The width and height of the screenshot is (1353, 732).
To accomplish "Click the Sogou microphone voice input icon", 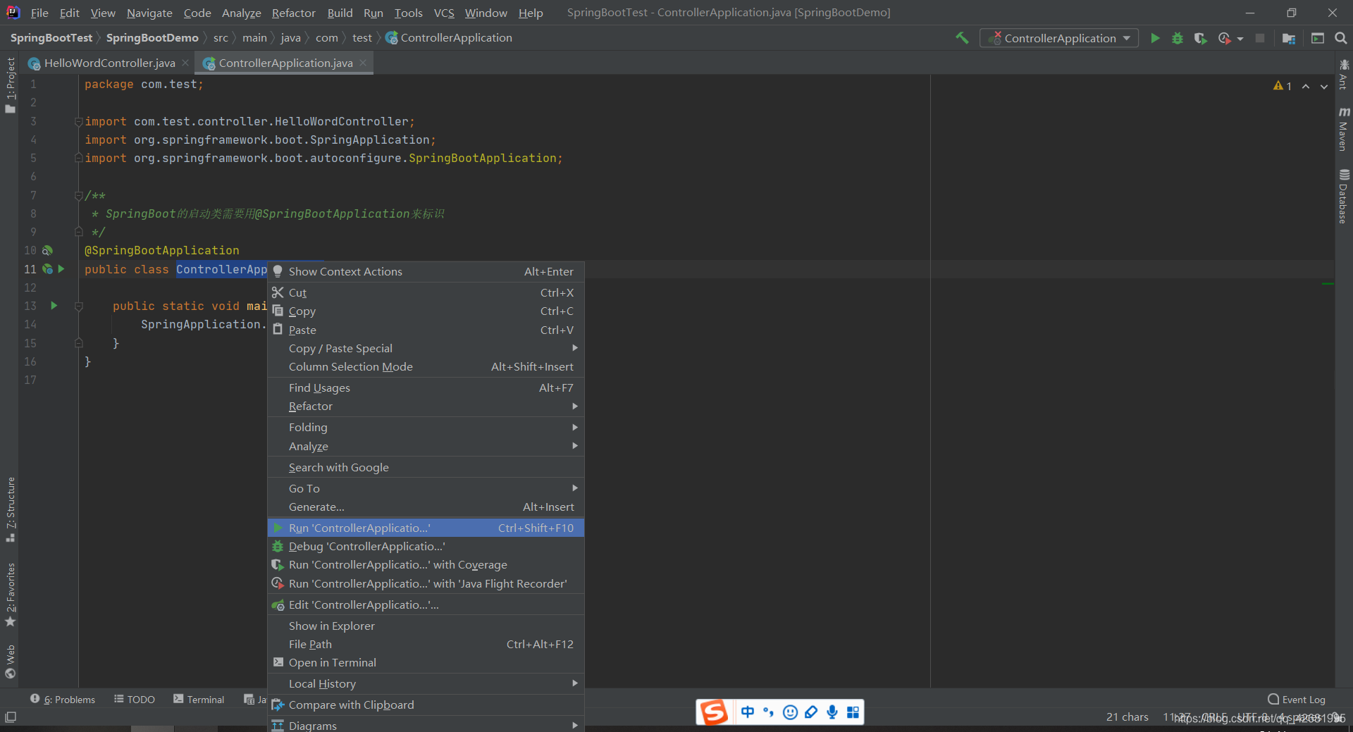I will pyautogui.click(x=832, y=712).
